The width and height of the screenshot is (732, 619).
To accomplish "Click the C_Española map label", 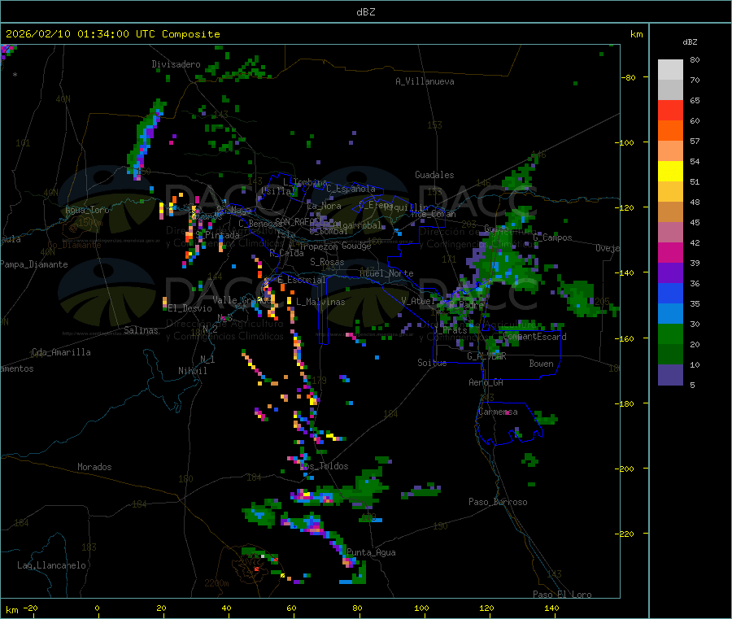I will click(351, 189).
